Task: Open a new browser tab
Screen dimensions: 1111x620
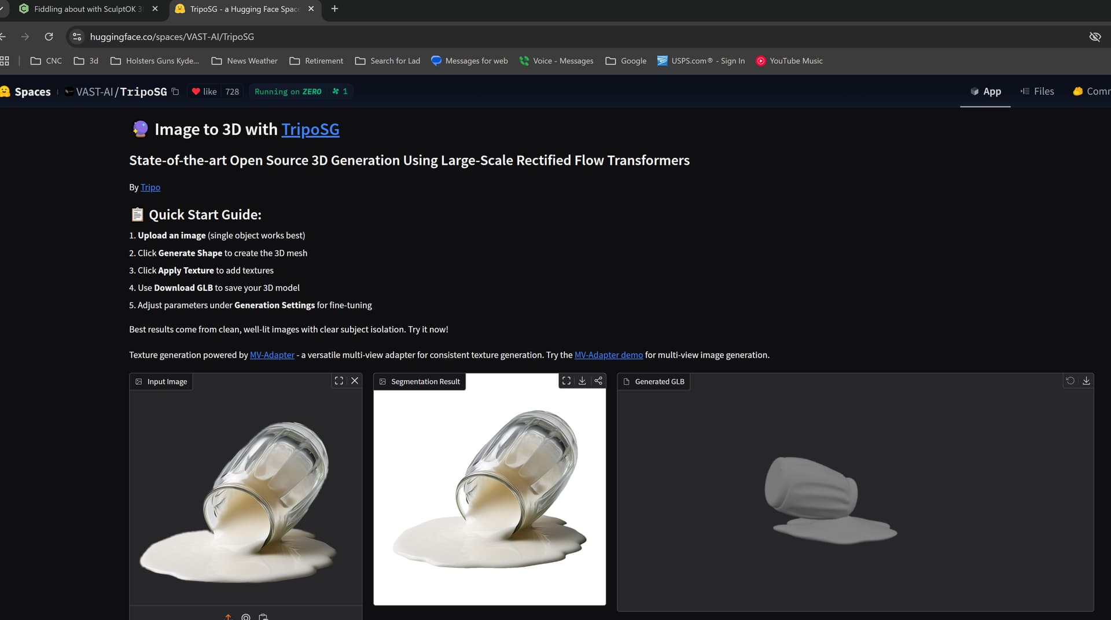Action: click(334, 9)
